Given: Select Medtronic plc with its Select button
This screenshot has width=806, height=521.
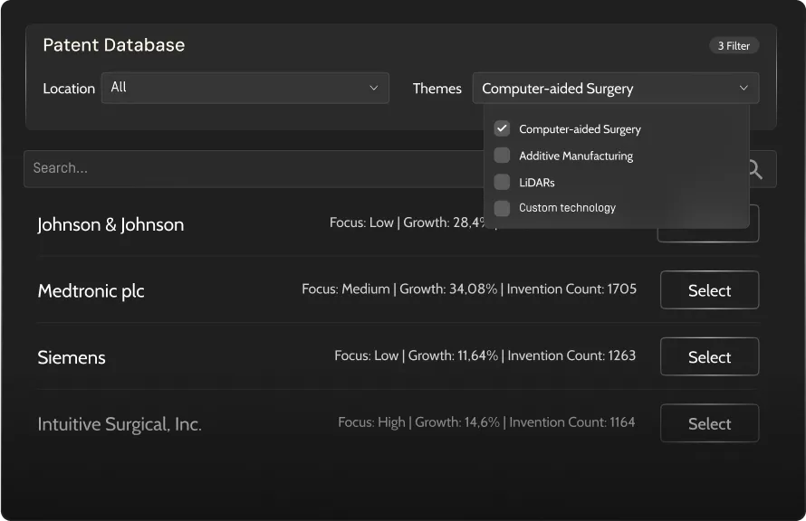Looking at the screenshot, I should pos(709,290).
